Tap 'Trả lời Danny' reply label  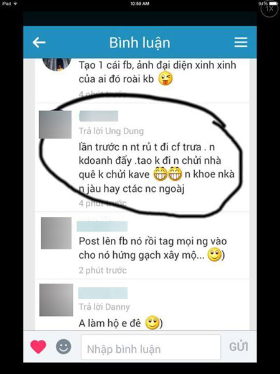click(x=105, y=307)
